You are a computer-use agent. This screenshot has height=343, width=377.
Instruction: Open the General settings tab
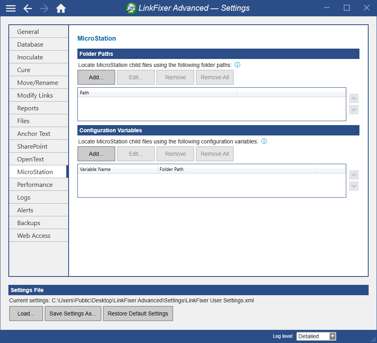39,32
